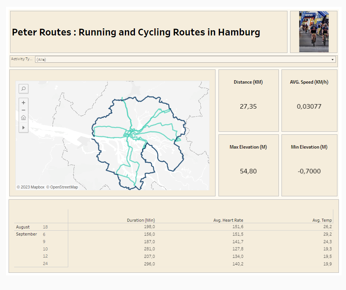Click the Distance (KM) value 27,35
This screenshot has height=290, width=346.
coord(248,106)
